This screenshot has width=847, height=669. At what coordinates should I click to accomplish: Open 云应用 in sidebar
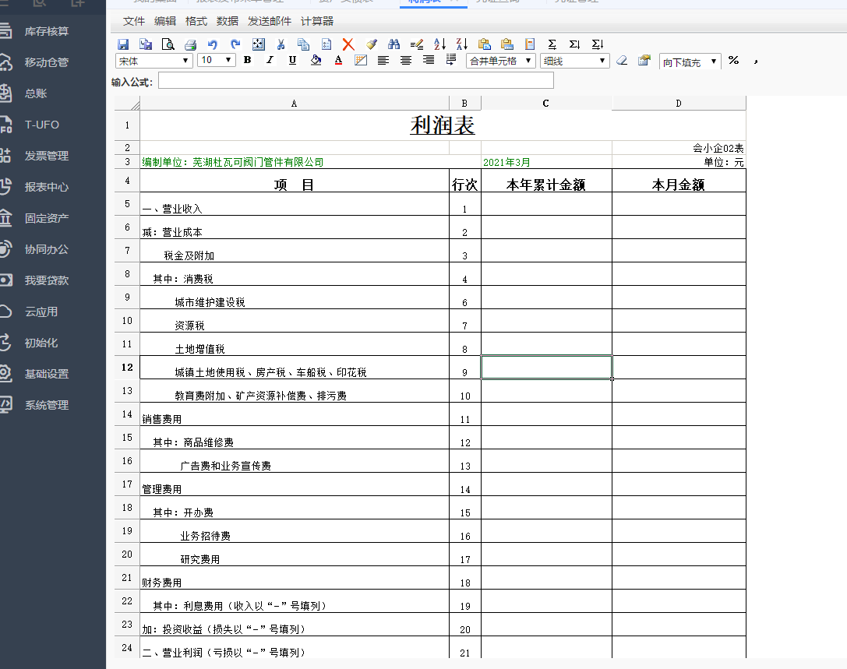pyautogui.click(x=41, y=312)
